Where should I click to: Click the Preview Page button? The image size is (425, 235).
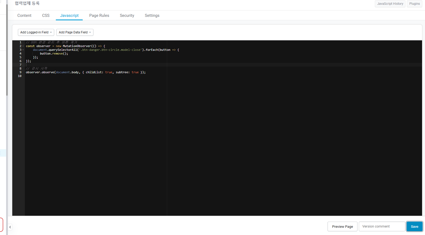coord(343,226)
